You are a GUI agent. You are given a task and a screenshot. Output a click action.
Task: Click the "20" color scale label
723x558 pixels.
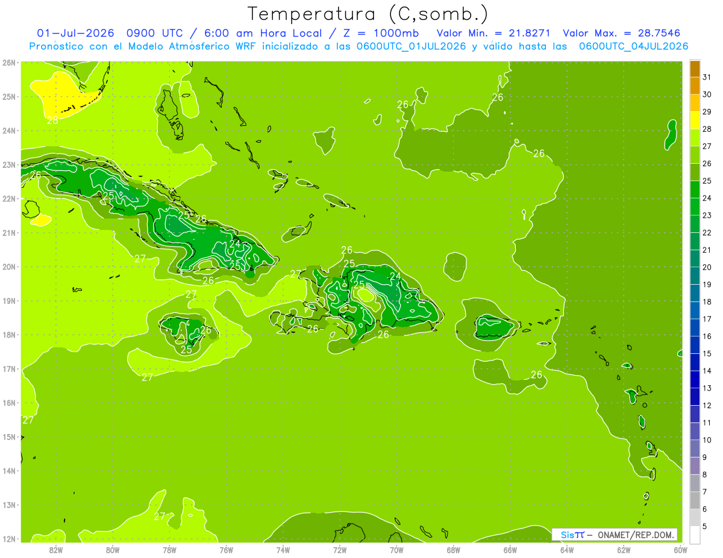(707, 267)
